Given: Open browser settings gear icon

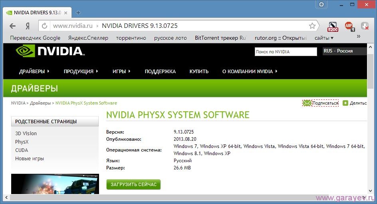Looking at the screenshot, I should 321,4.
